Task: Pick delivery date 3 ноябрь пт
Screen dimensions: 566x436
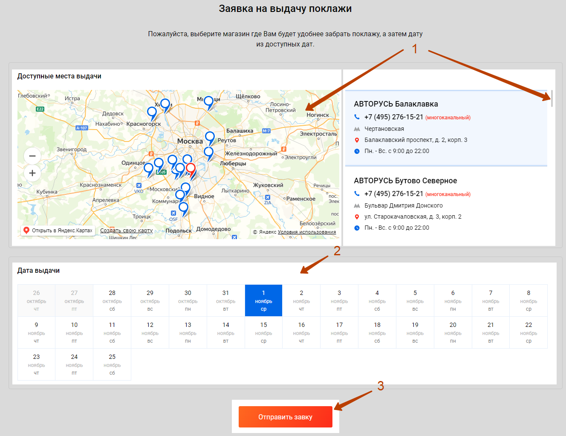Action: 339,300
